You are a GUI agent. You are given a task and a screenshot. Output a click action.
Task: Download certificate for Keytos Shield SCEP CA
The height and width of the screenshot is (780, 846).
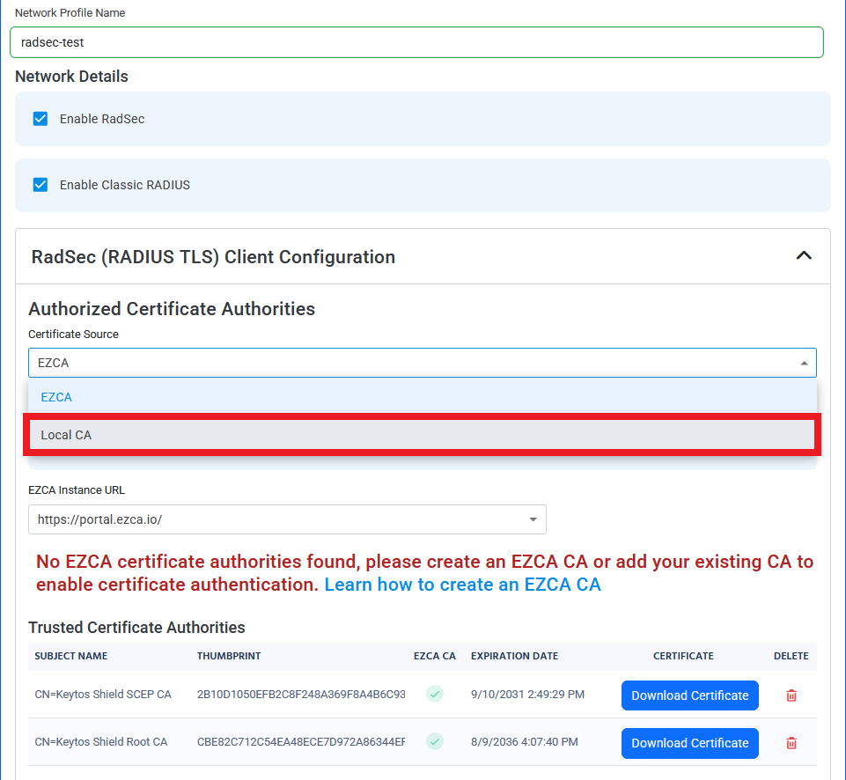(x=689, y=695)
